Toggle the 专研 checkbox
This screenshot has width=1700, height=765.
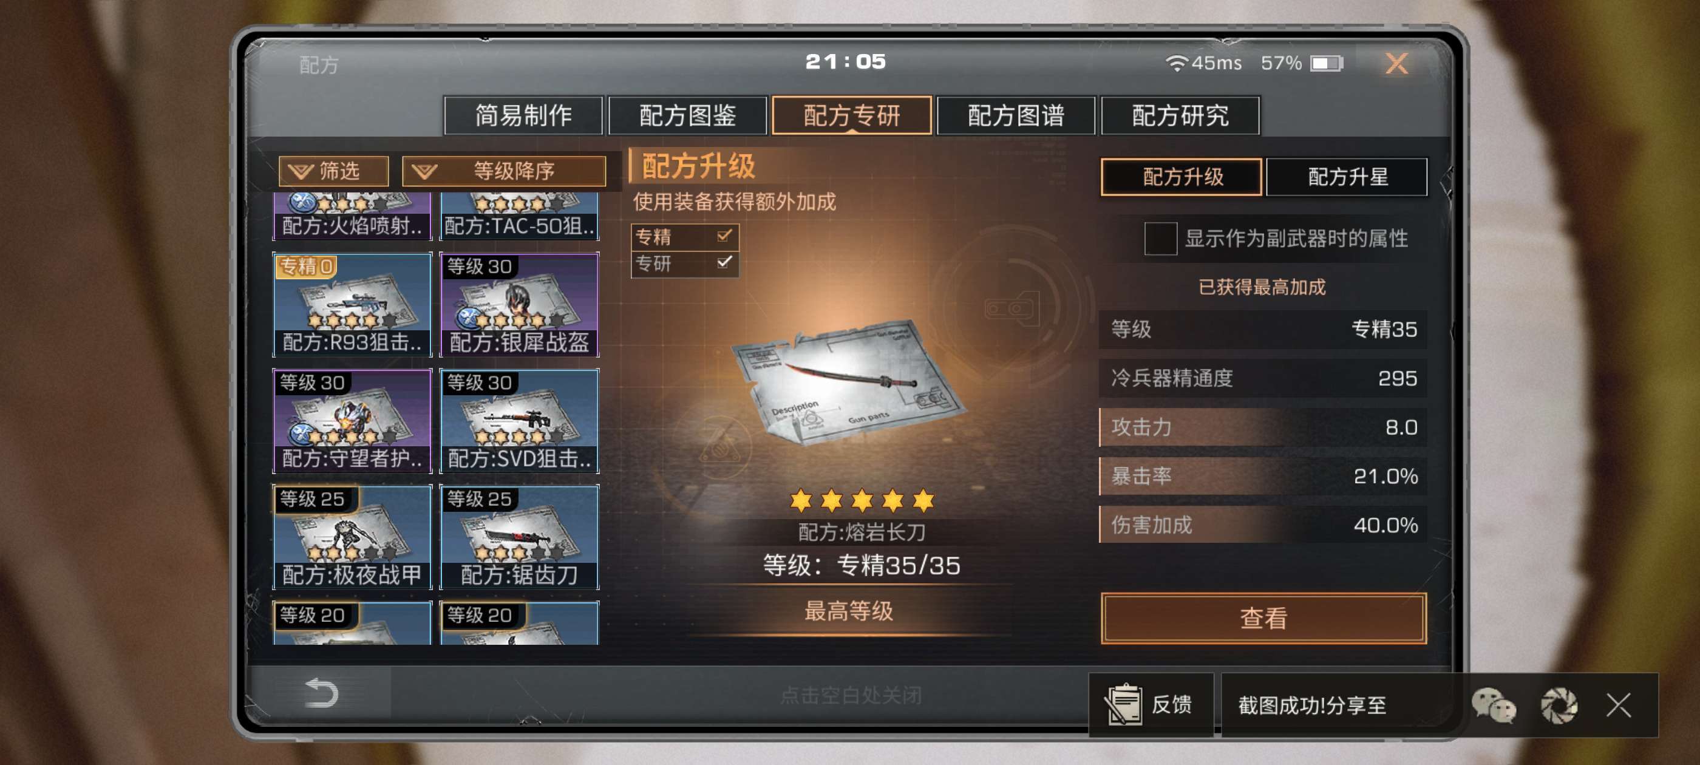tap(724, 262)
